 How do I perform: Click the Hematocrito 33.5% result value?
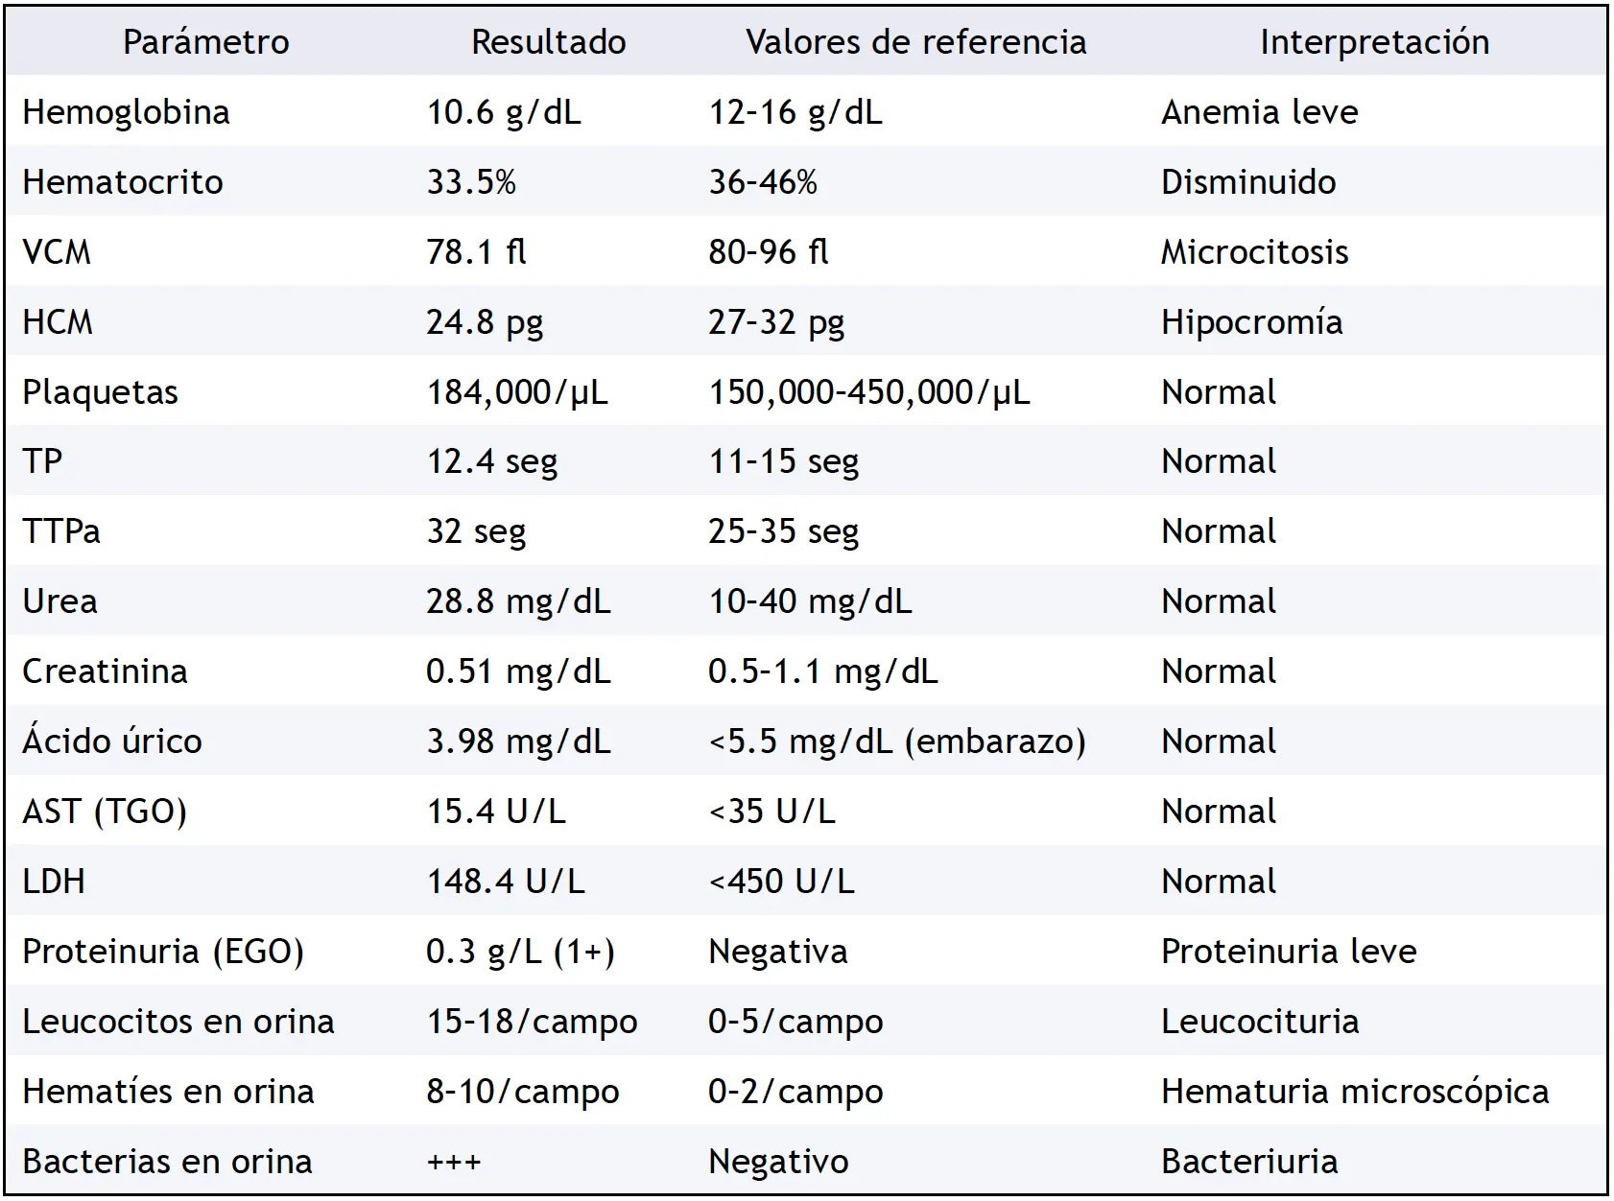tap(471, 182)
